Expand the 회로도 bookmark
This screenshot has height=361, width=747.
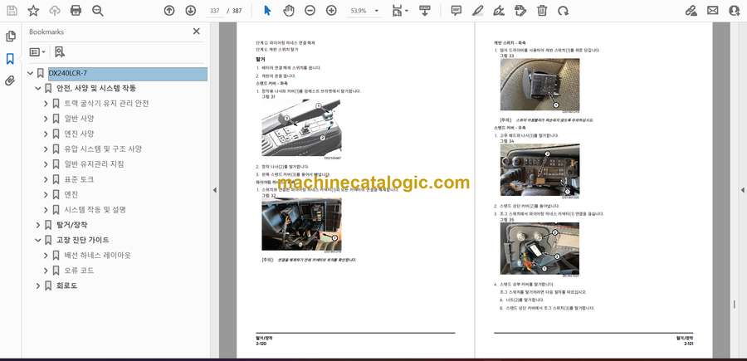(x=37, y=285)
